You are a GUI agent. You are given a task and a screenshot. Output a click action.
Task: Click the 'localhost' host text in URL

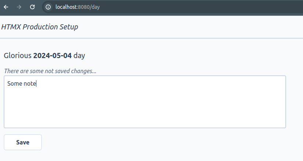66,7
